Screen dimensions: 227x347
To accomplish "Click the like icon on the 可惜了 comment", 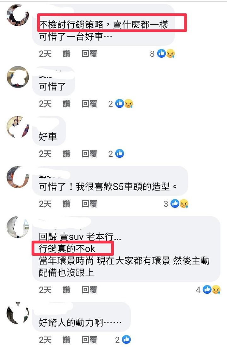I will (120, 103).
